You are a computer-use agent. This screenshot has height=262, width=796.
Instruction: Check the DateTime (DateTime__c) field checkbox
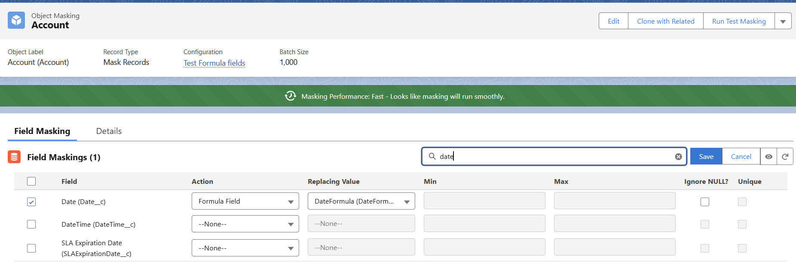tap(31, 224)
